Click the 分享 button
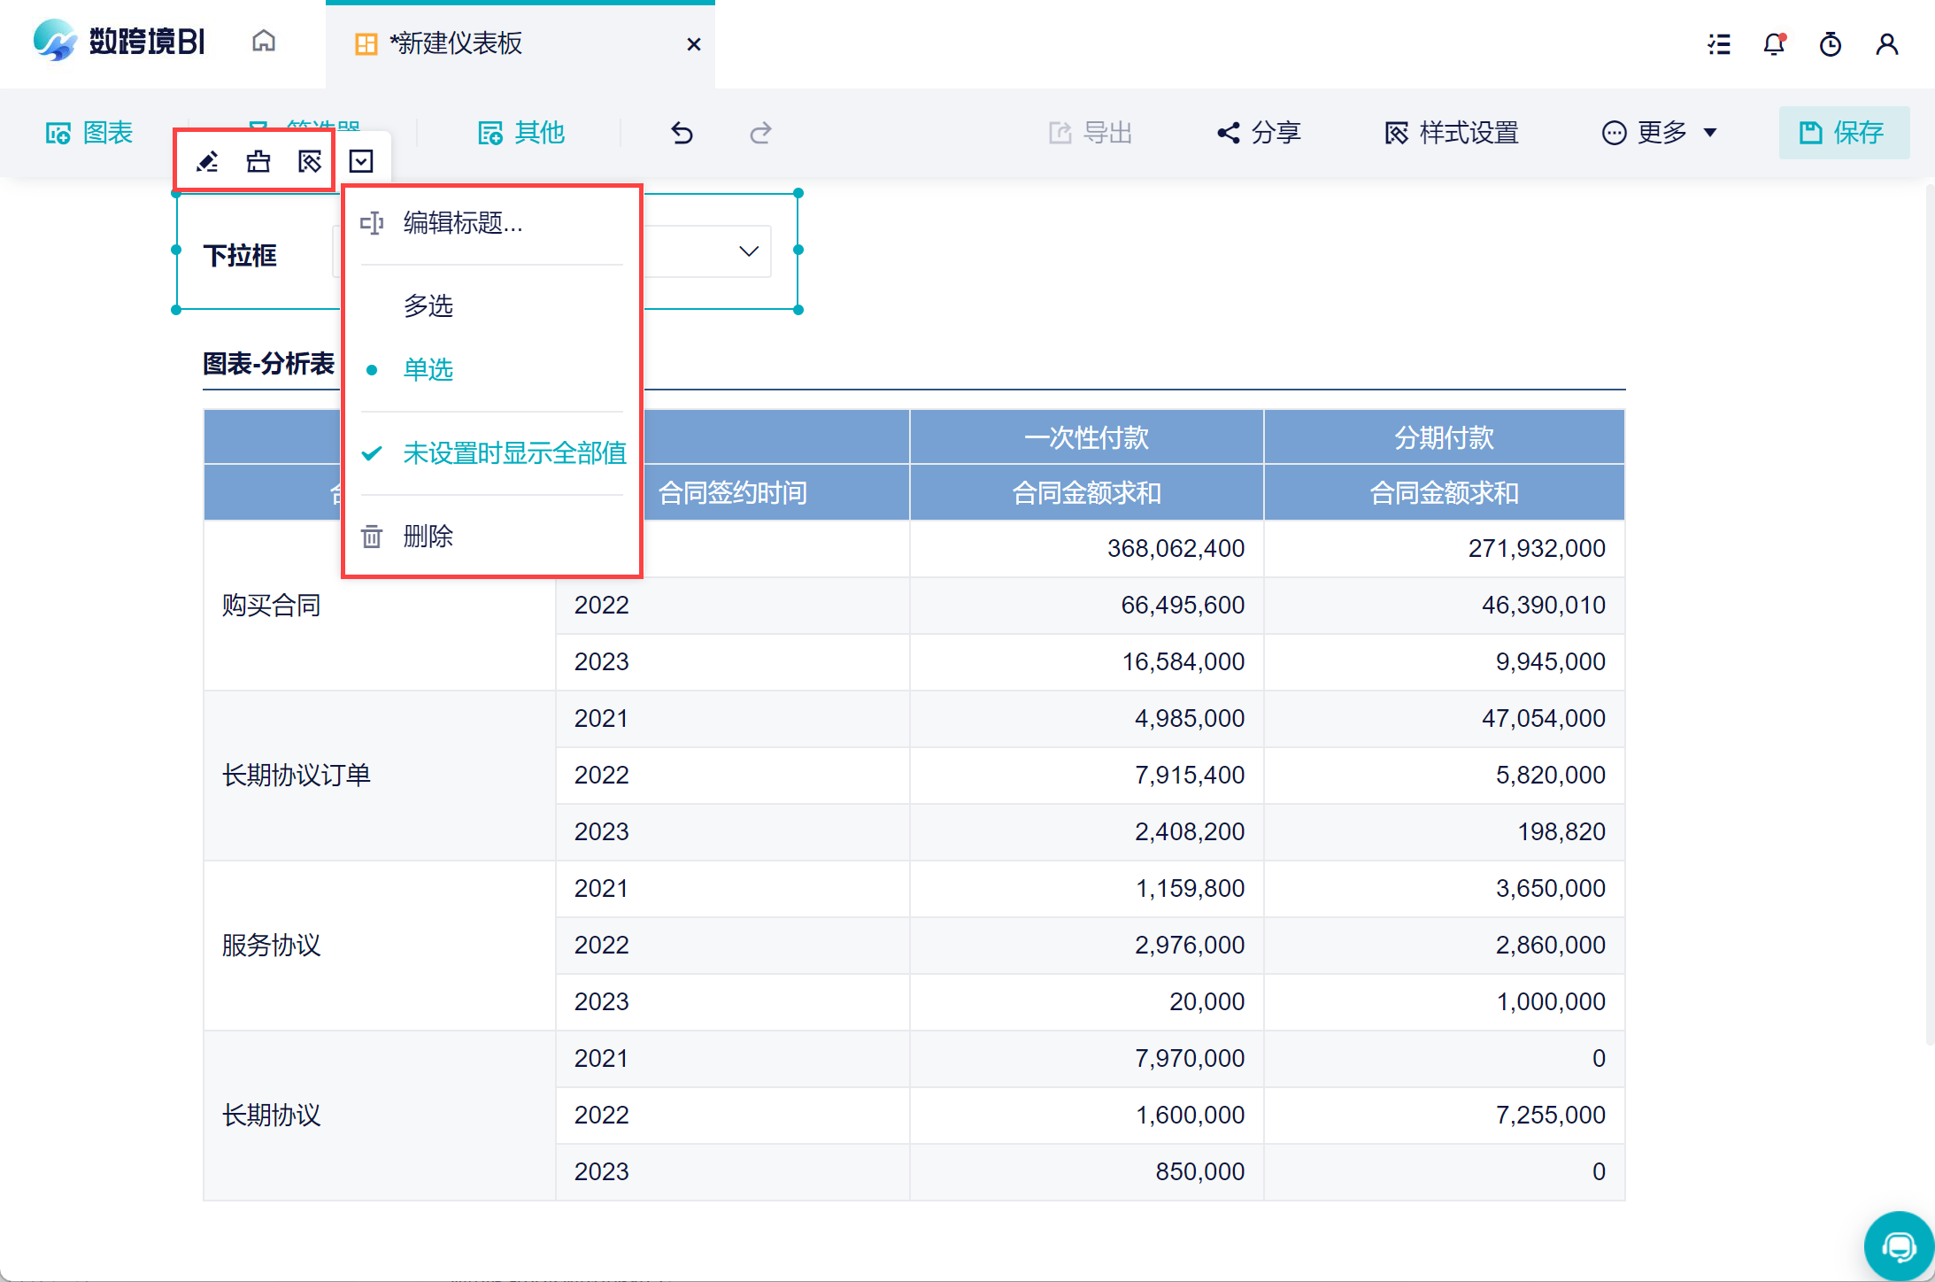Viewport: 1935px width, 1282px height. [x=1258, y=133]
